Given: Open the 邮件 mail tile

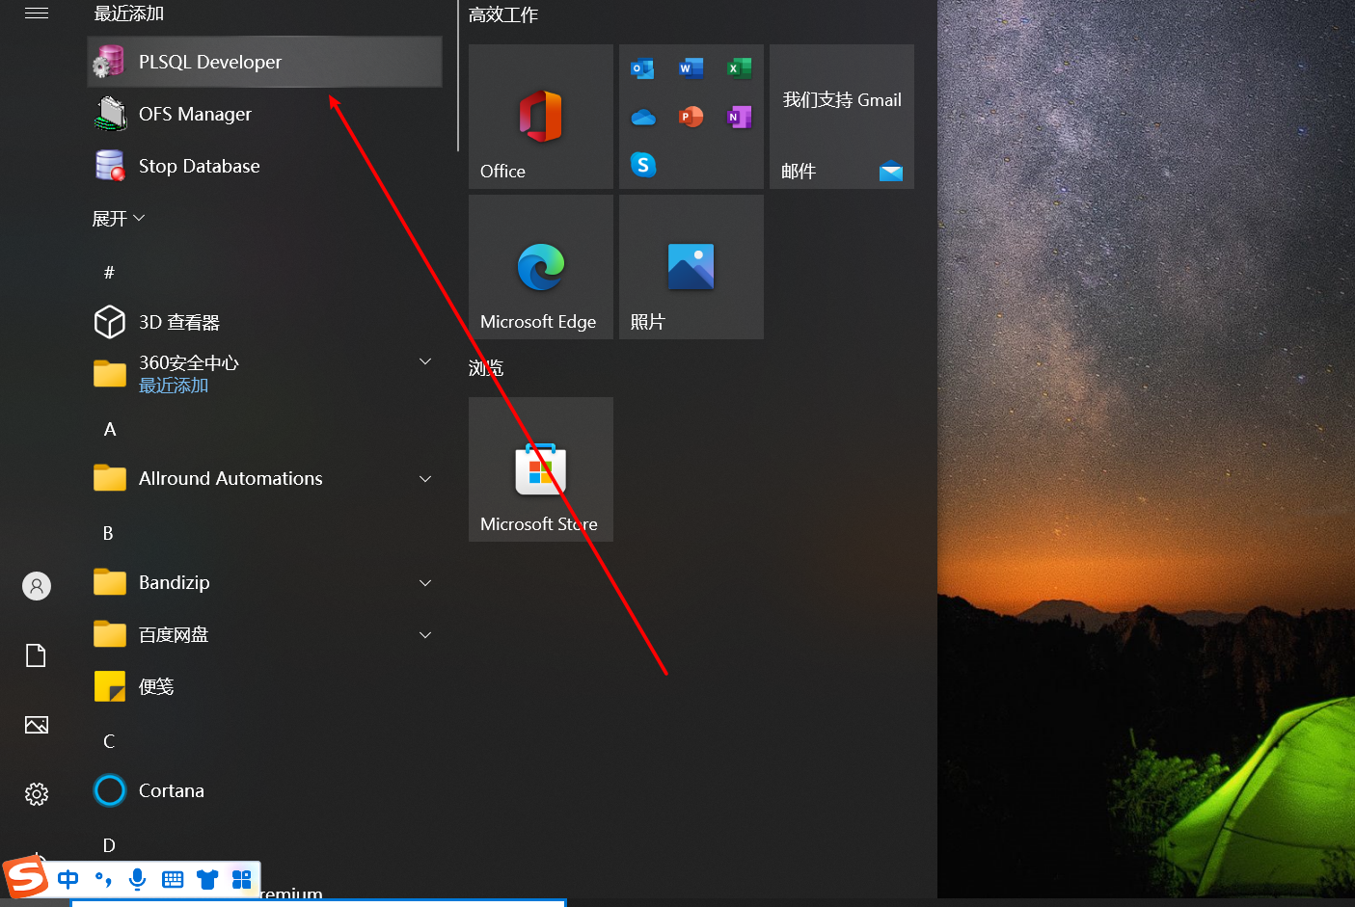Looking at the screenshot, I should [x=842, y=117].
